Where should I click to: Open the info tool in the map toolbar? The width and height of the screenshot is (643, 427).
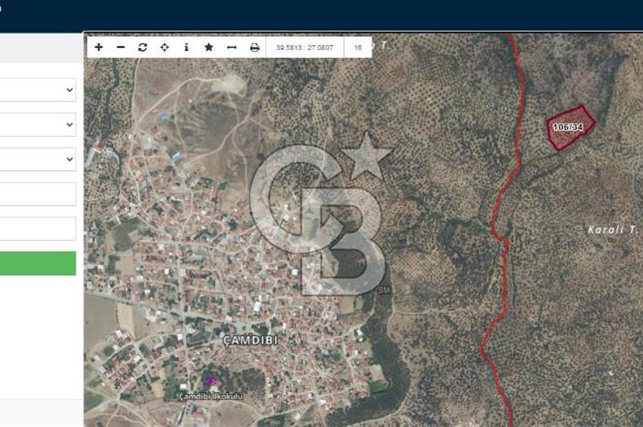(x=186, y=48)
